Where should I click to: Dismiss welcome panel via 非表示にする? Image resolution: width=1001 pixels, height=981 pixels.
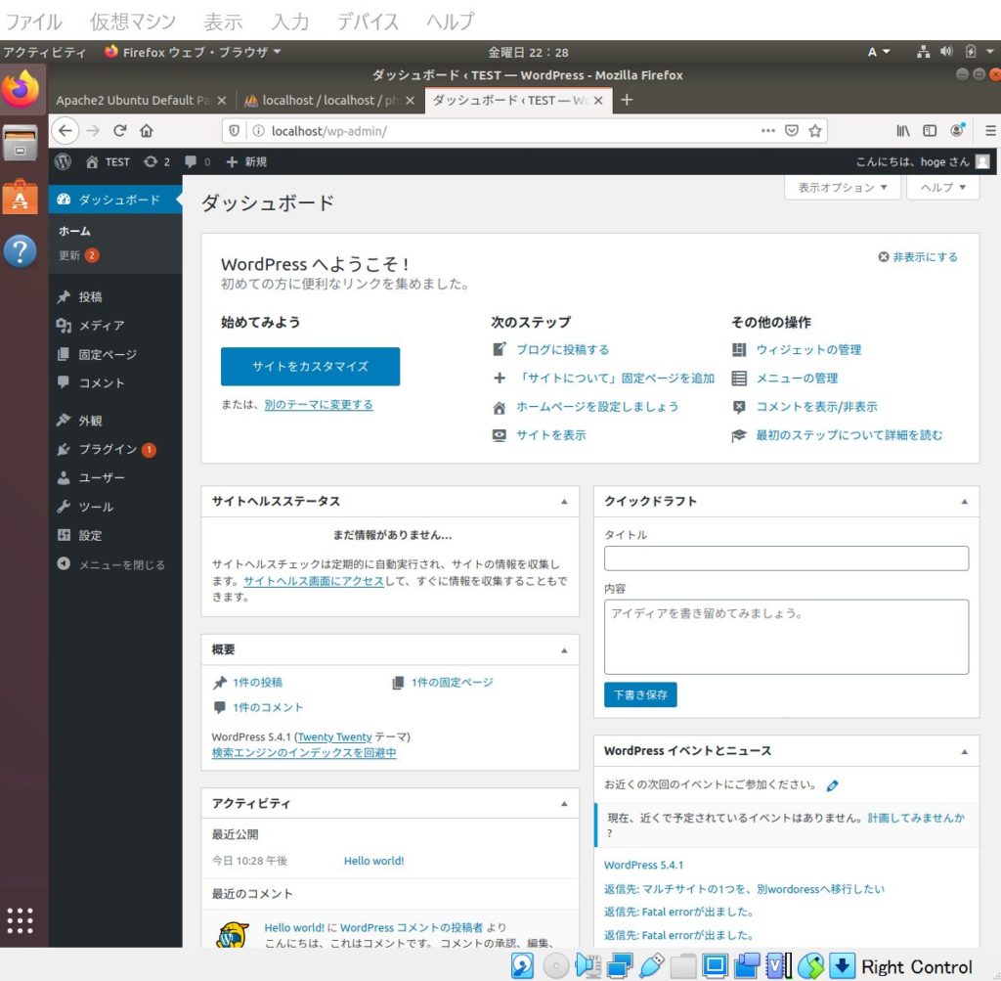click(x=919, y=256)
